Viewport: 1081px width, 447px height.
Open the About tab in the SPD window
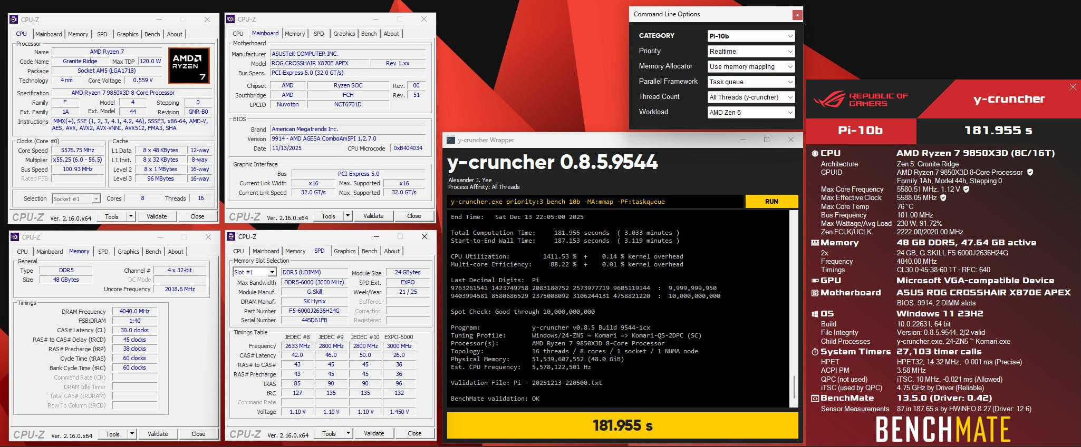392,251
